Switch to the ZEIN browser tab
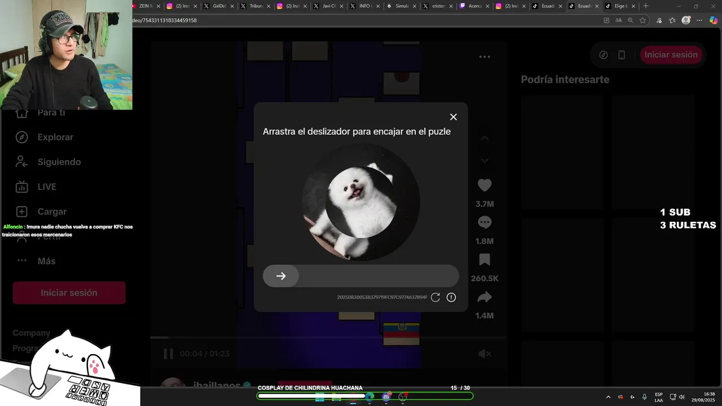Viewport: 722px width, 406px height. [146, 6]
